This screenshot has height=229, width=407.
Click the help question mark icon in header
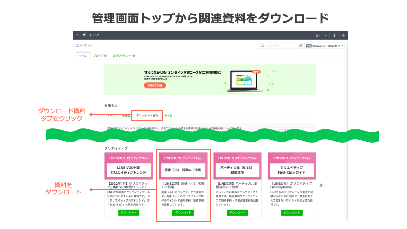[x=343, y=35]
